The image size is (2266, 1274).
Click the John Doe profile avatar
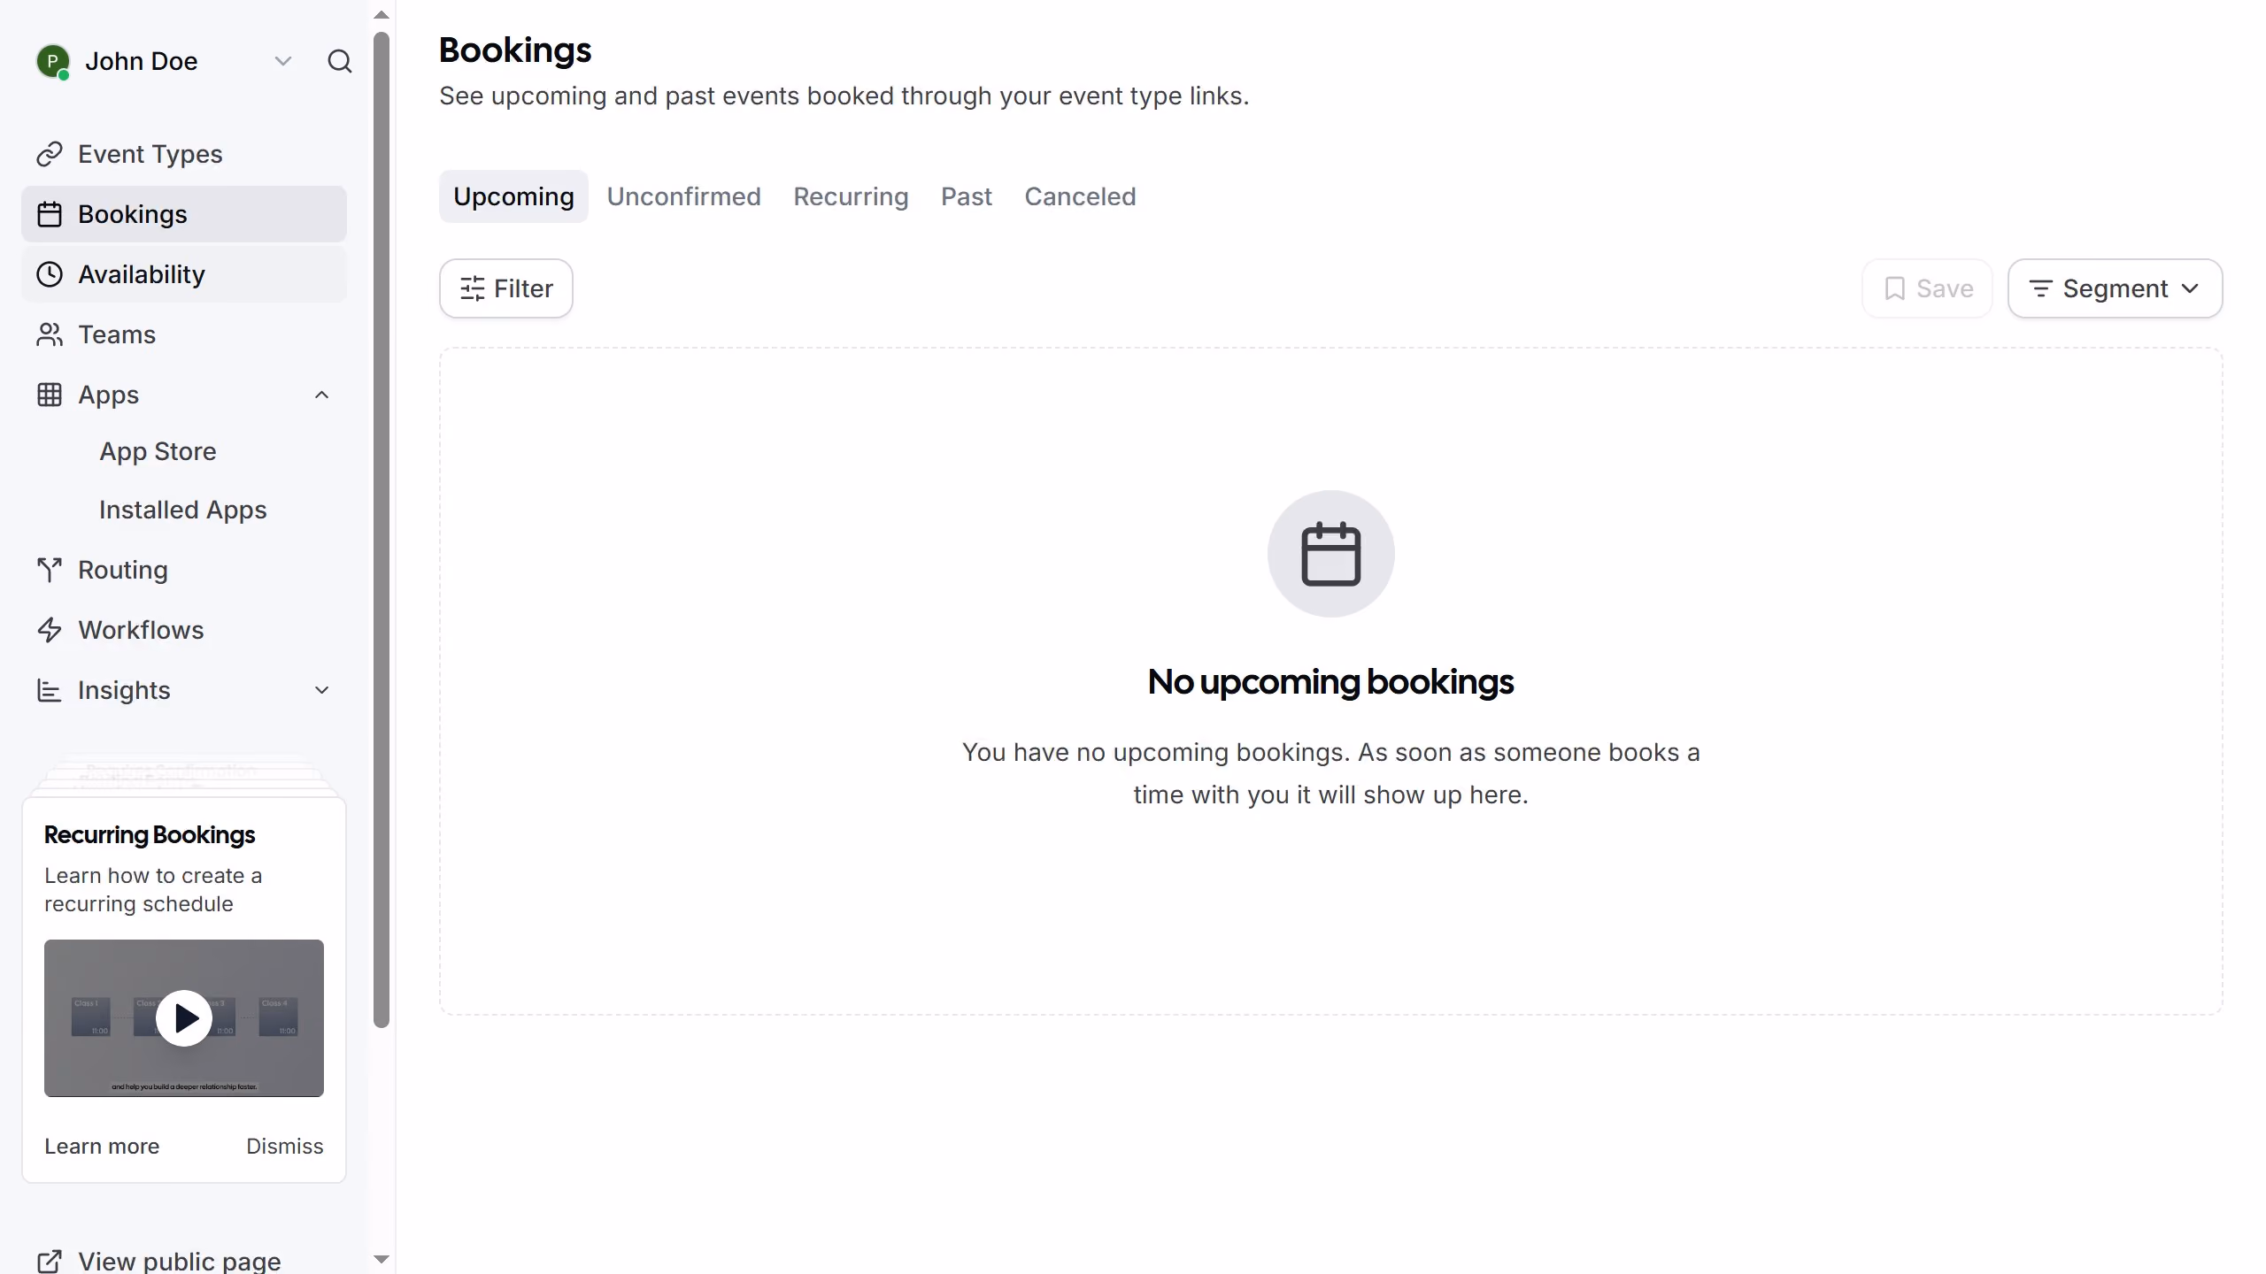[52, 62]
